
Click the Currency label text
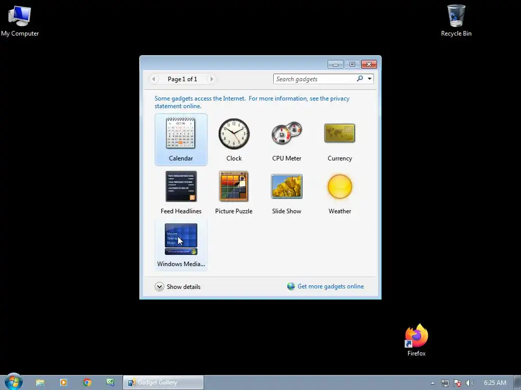tap(339, 158)
